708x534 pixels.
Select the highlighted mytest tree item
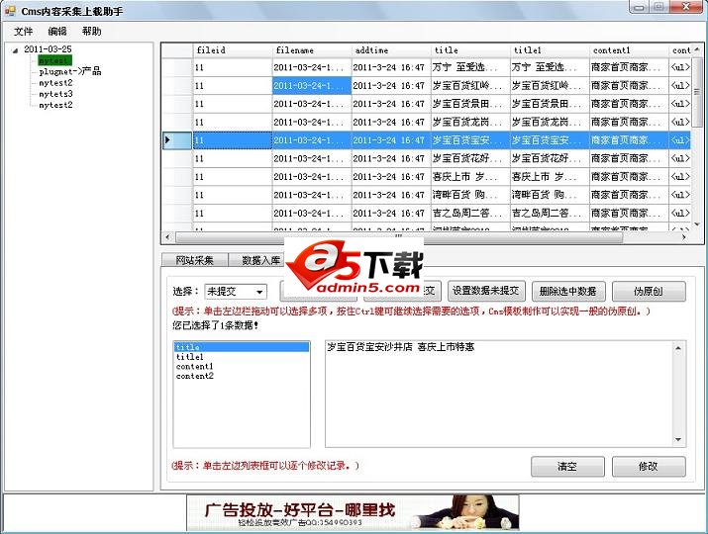(x=54, y=60)
